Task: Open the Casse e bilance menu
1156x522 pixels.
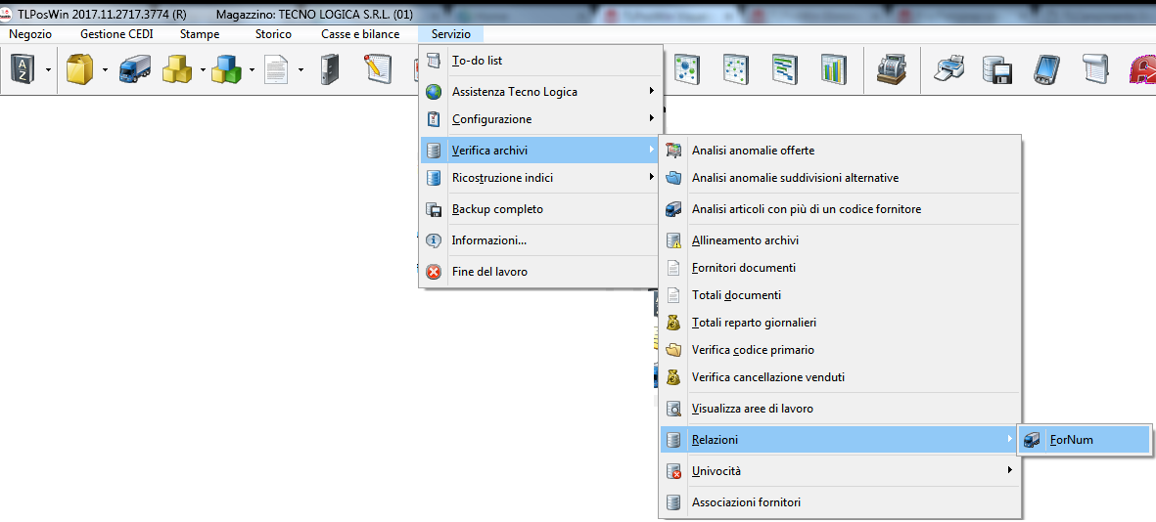Action: coord(360,34)
